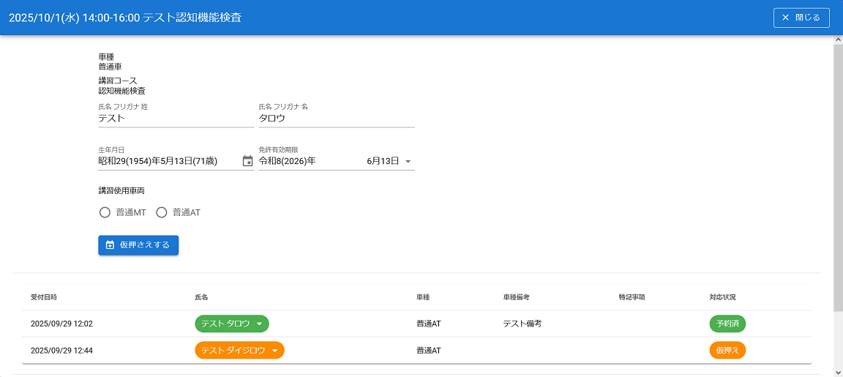Click the X icon beside 閉じる

[786, 18]
